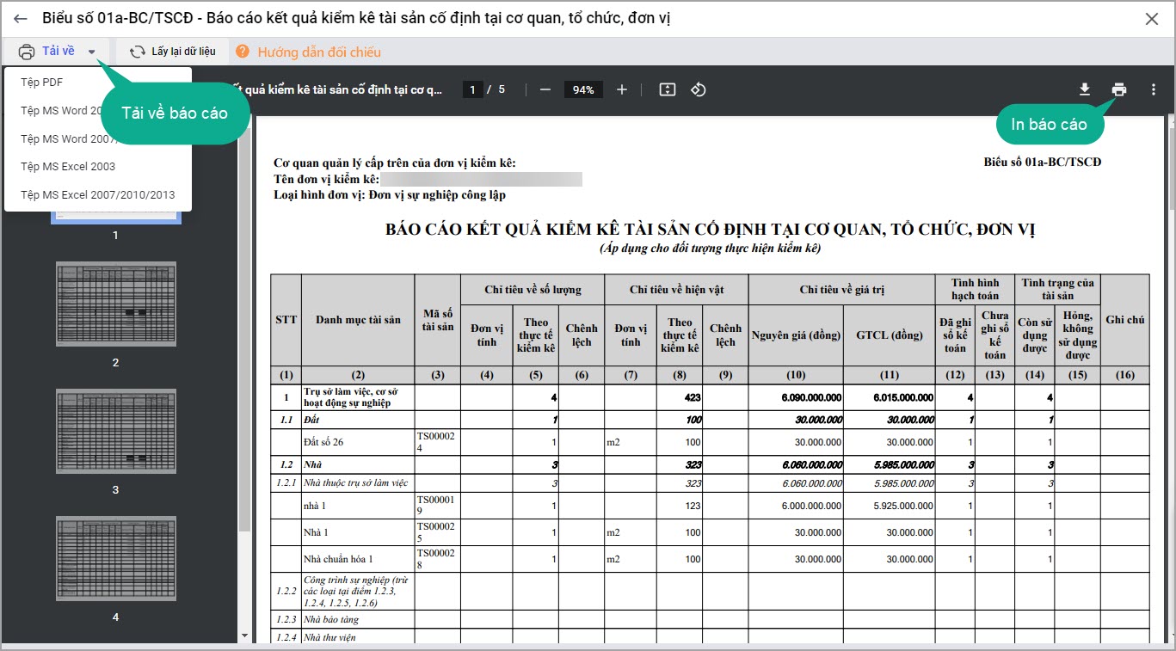Screen dimensions: 1176x651
Task: Close the report dialog with X
Action: [1151, 19]
